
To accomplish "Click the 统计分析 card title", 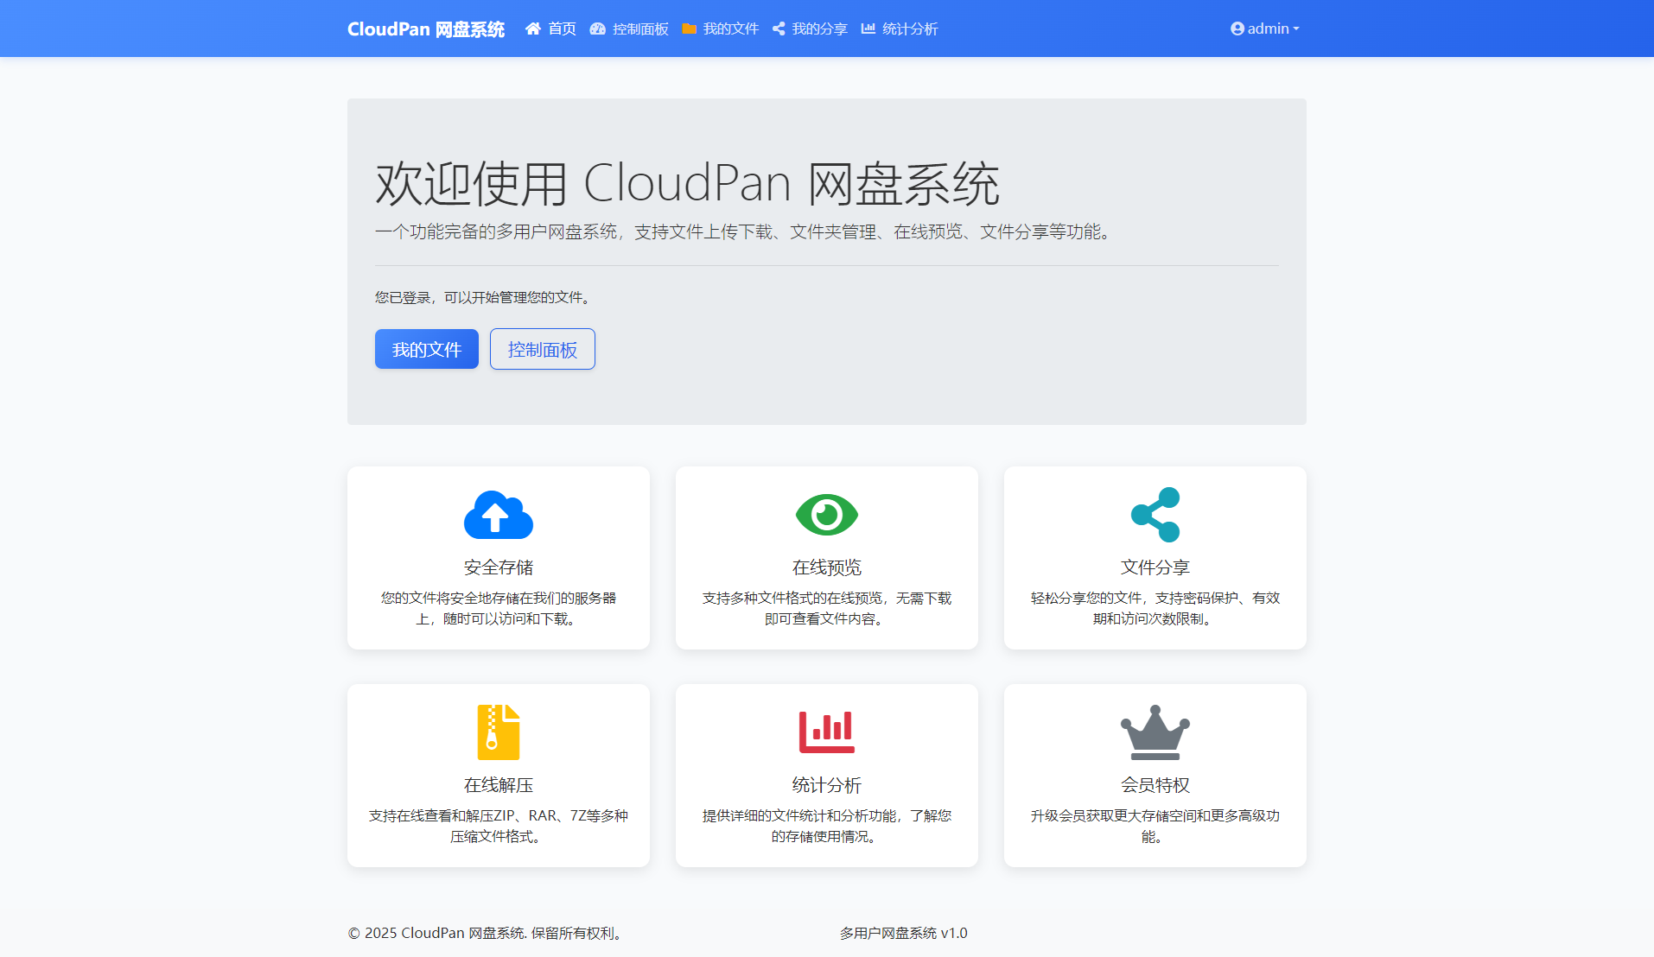I will click(x=827, y=785).
